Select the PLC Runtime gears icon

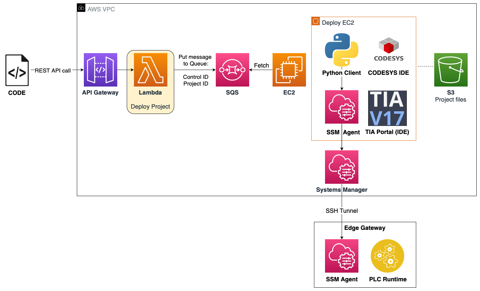click(x=387, y=256)
